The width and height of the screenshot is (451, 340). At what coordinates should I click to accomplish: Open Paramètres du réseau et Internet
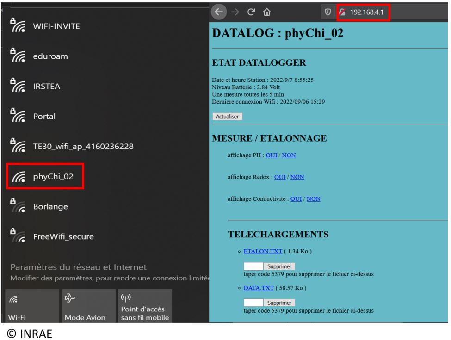pos(79,267)
